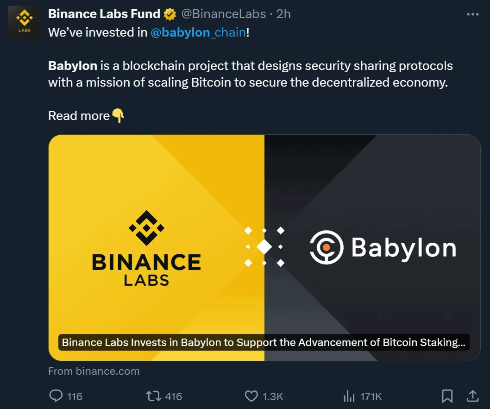Bookmark this Binance Labs tweet

pos(447,396)
